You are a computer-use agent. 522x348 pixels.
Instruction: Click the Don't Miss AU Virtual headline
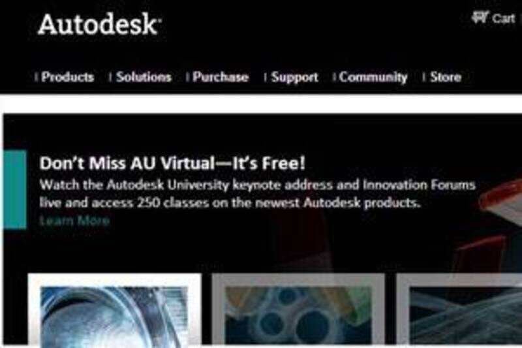click(x=172, y=163)
